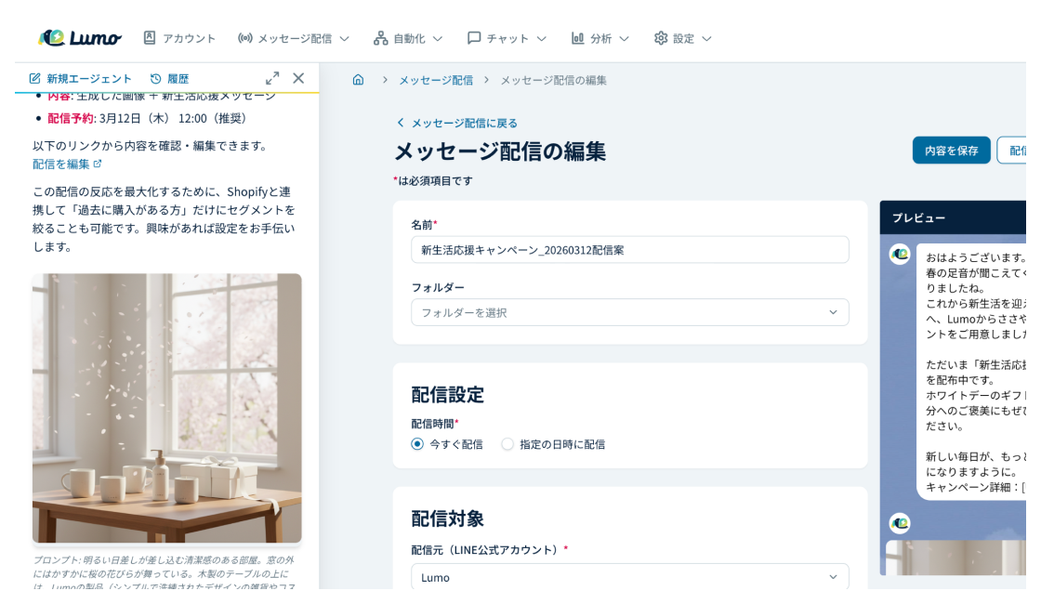Select the 指定の日時に配信 radio button
Image resolution: width=1041 pixels, height=604 pixels.
507,444
